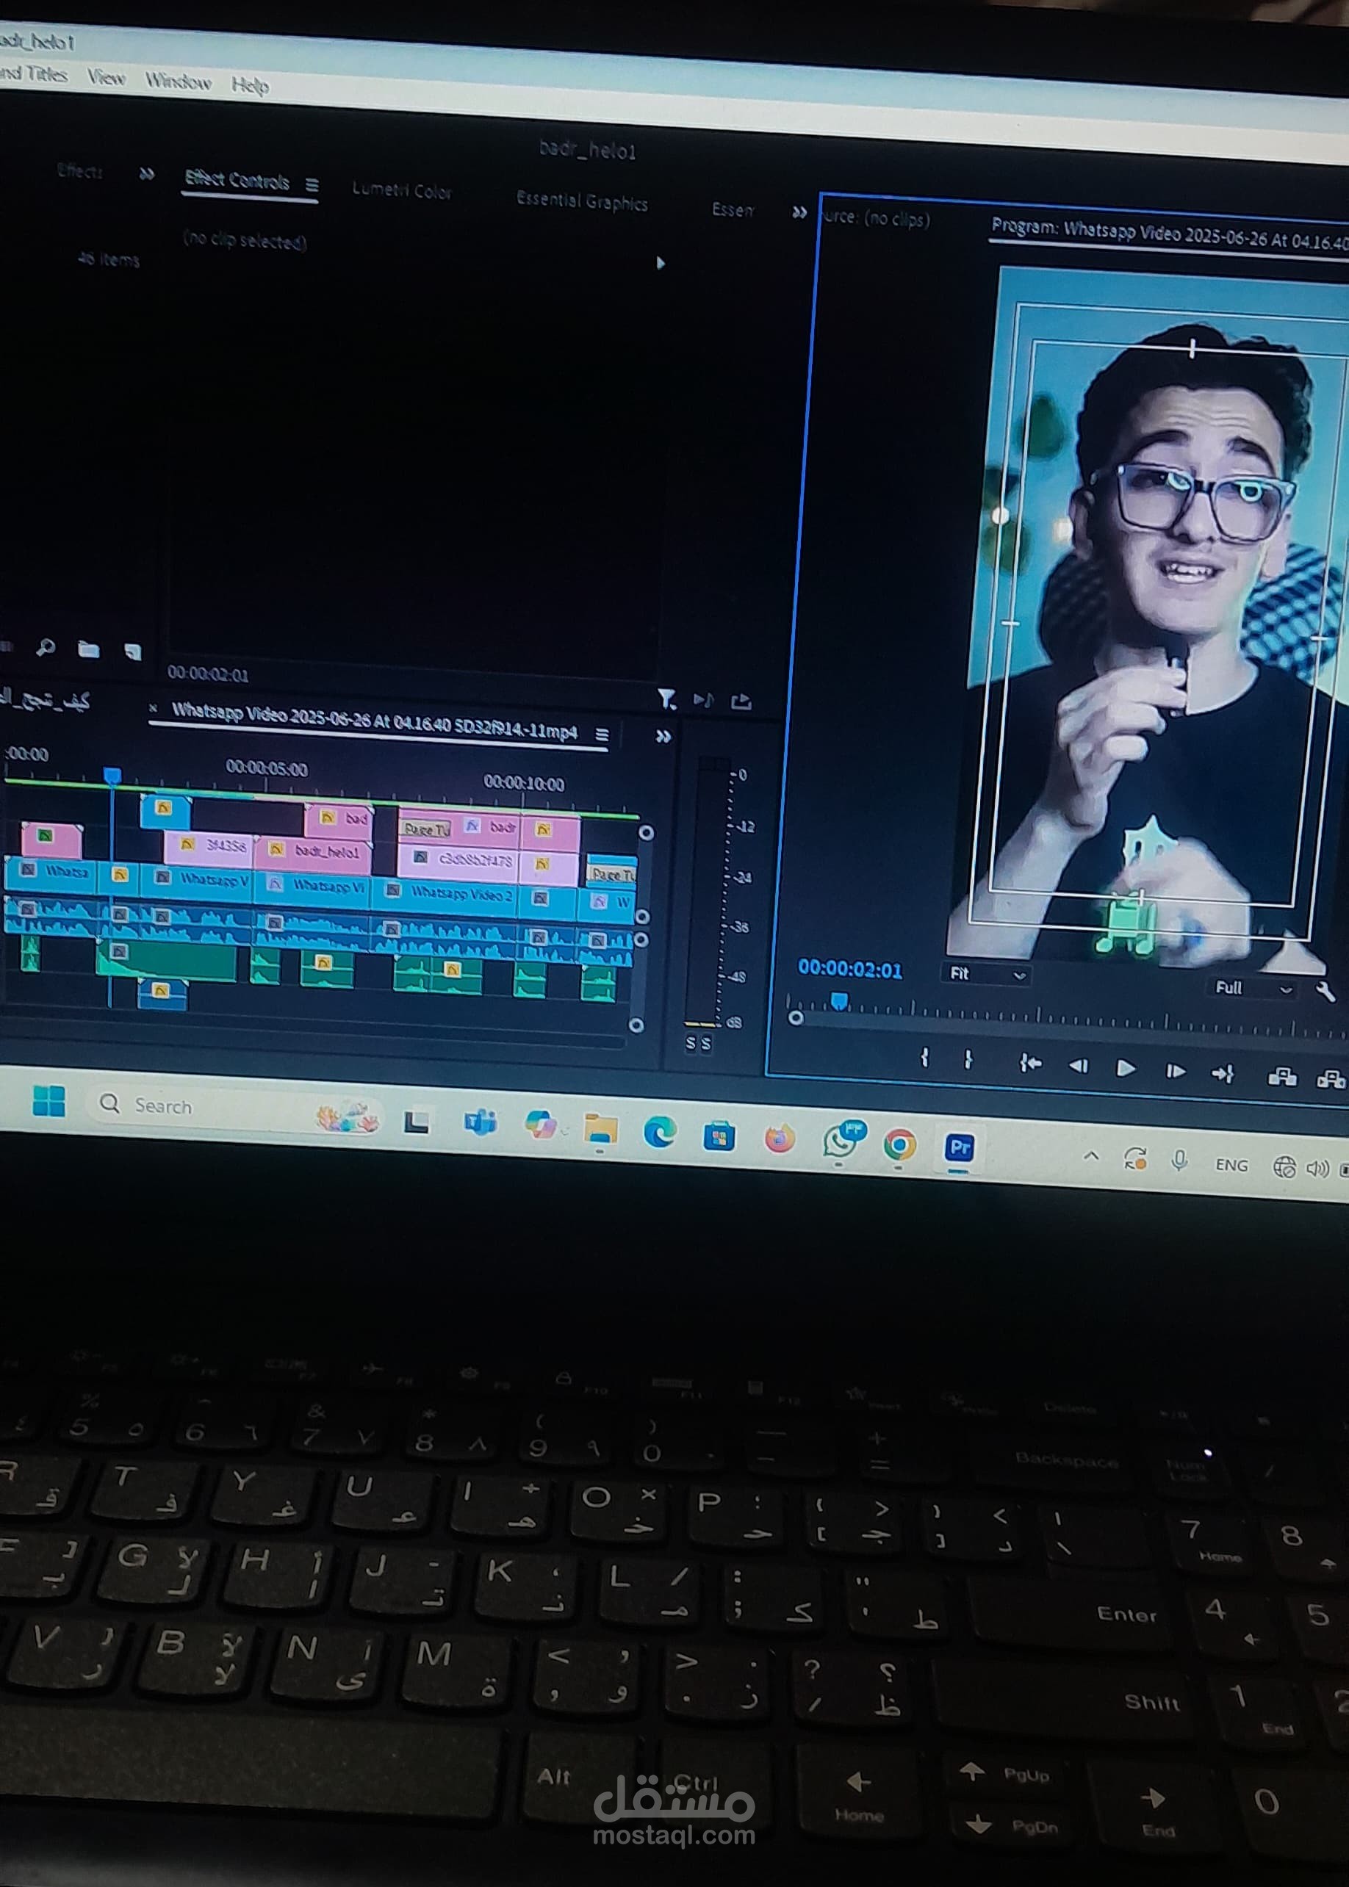Image resolution: width=1349 pixels, height=1887 pixels.
Task: Jump playhead with Go to Out
Action: (1223, 1073)
